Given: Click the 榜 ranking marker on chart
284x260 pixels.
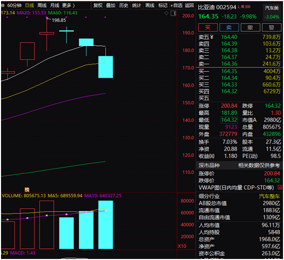Looking at the screenshot, I should tap(27, 189).
